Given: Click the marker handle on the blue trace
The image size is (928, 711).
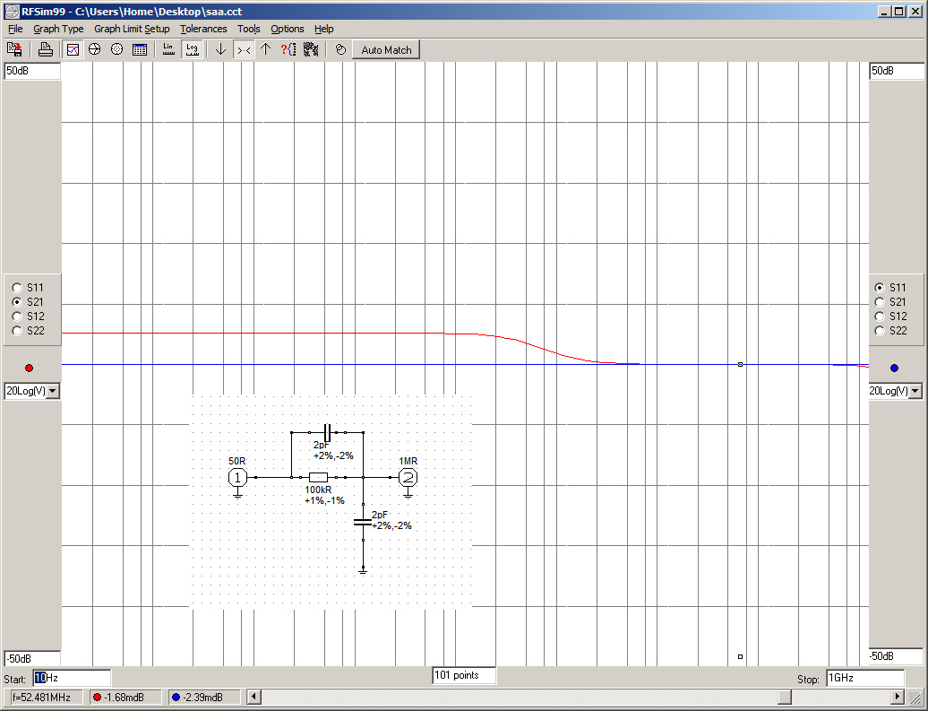Looking at the screenshot, I should tap(741, 364).
